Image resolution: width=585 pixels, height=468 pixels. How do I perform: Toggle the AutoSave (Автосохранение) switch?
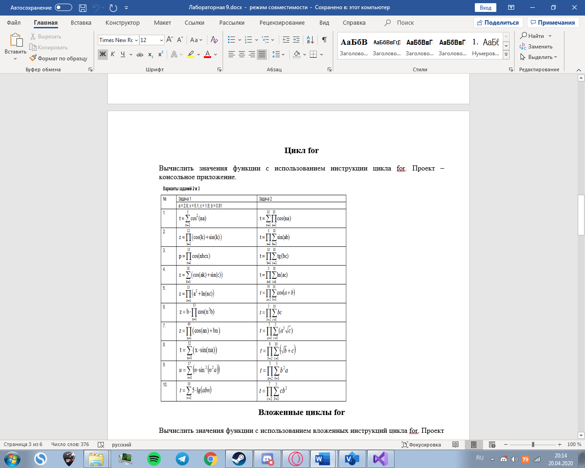click(x=63, y=8)
